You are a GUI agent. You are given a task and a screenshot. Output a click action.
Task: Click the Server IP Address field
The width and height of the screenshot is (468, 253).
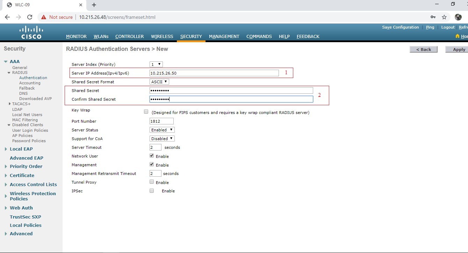click(x=214, y=73)
